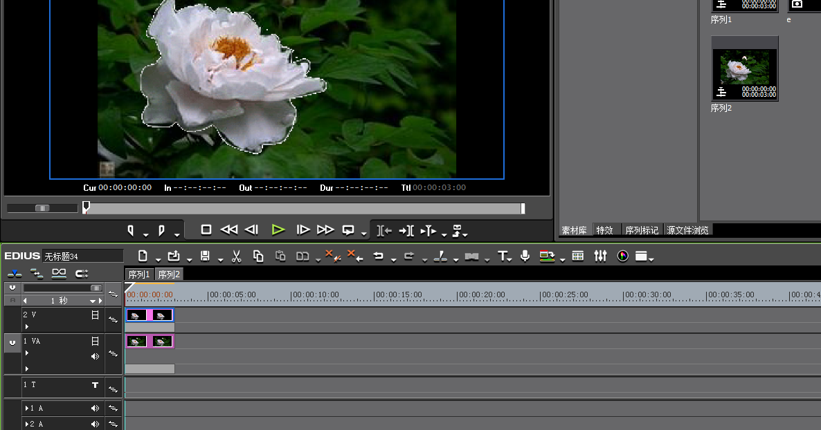The width and height of the screenshot is (821, 430).
Task: Open the voice-over microphone tool
Action: click(x=525, y=256)
